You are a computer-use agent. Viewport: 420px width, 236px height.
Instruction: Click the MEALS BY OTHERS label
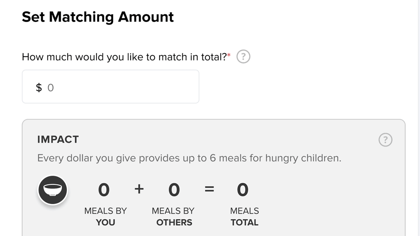tap(173, 216)
